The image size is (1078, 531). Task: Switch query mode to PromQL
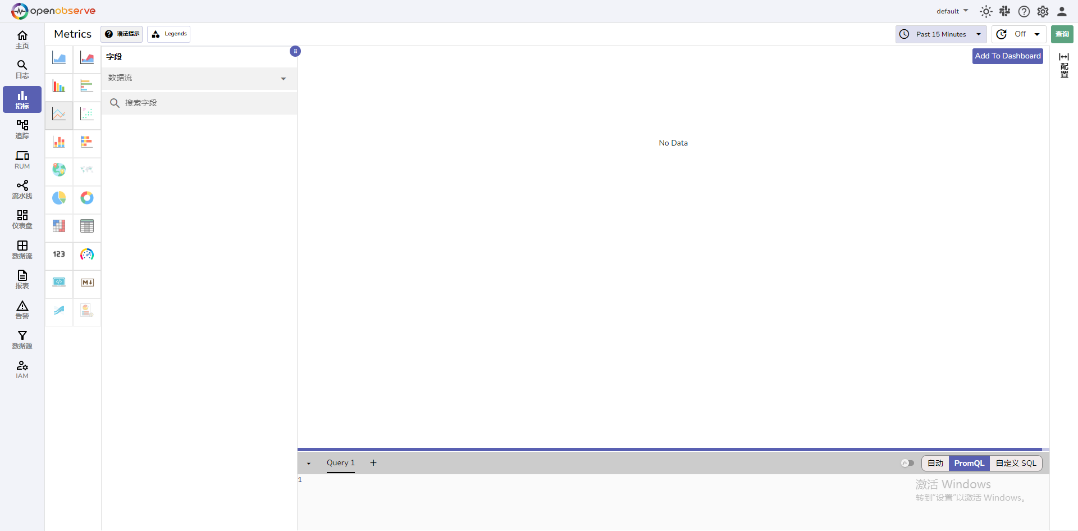point(970,463)
